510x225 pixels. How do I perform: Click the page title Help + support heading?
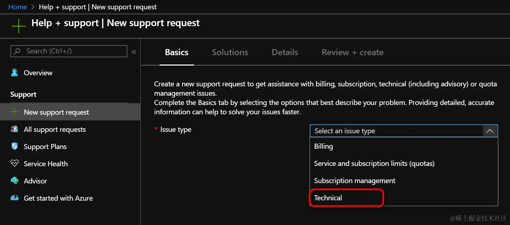click(x=116, y=23)
